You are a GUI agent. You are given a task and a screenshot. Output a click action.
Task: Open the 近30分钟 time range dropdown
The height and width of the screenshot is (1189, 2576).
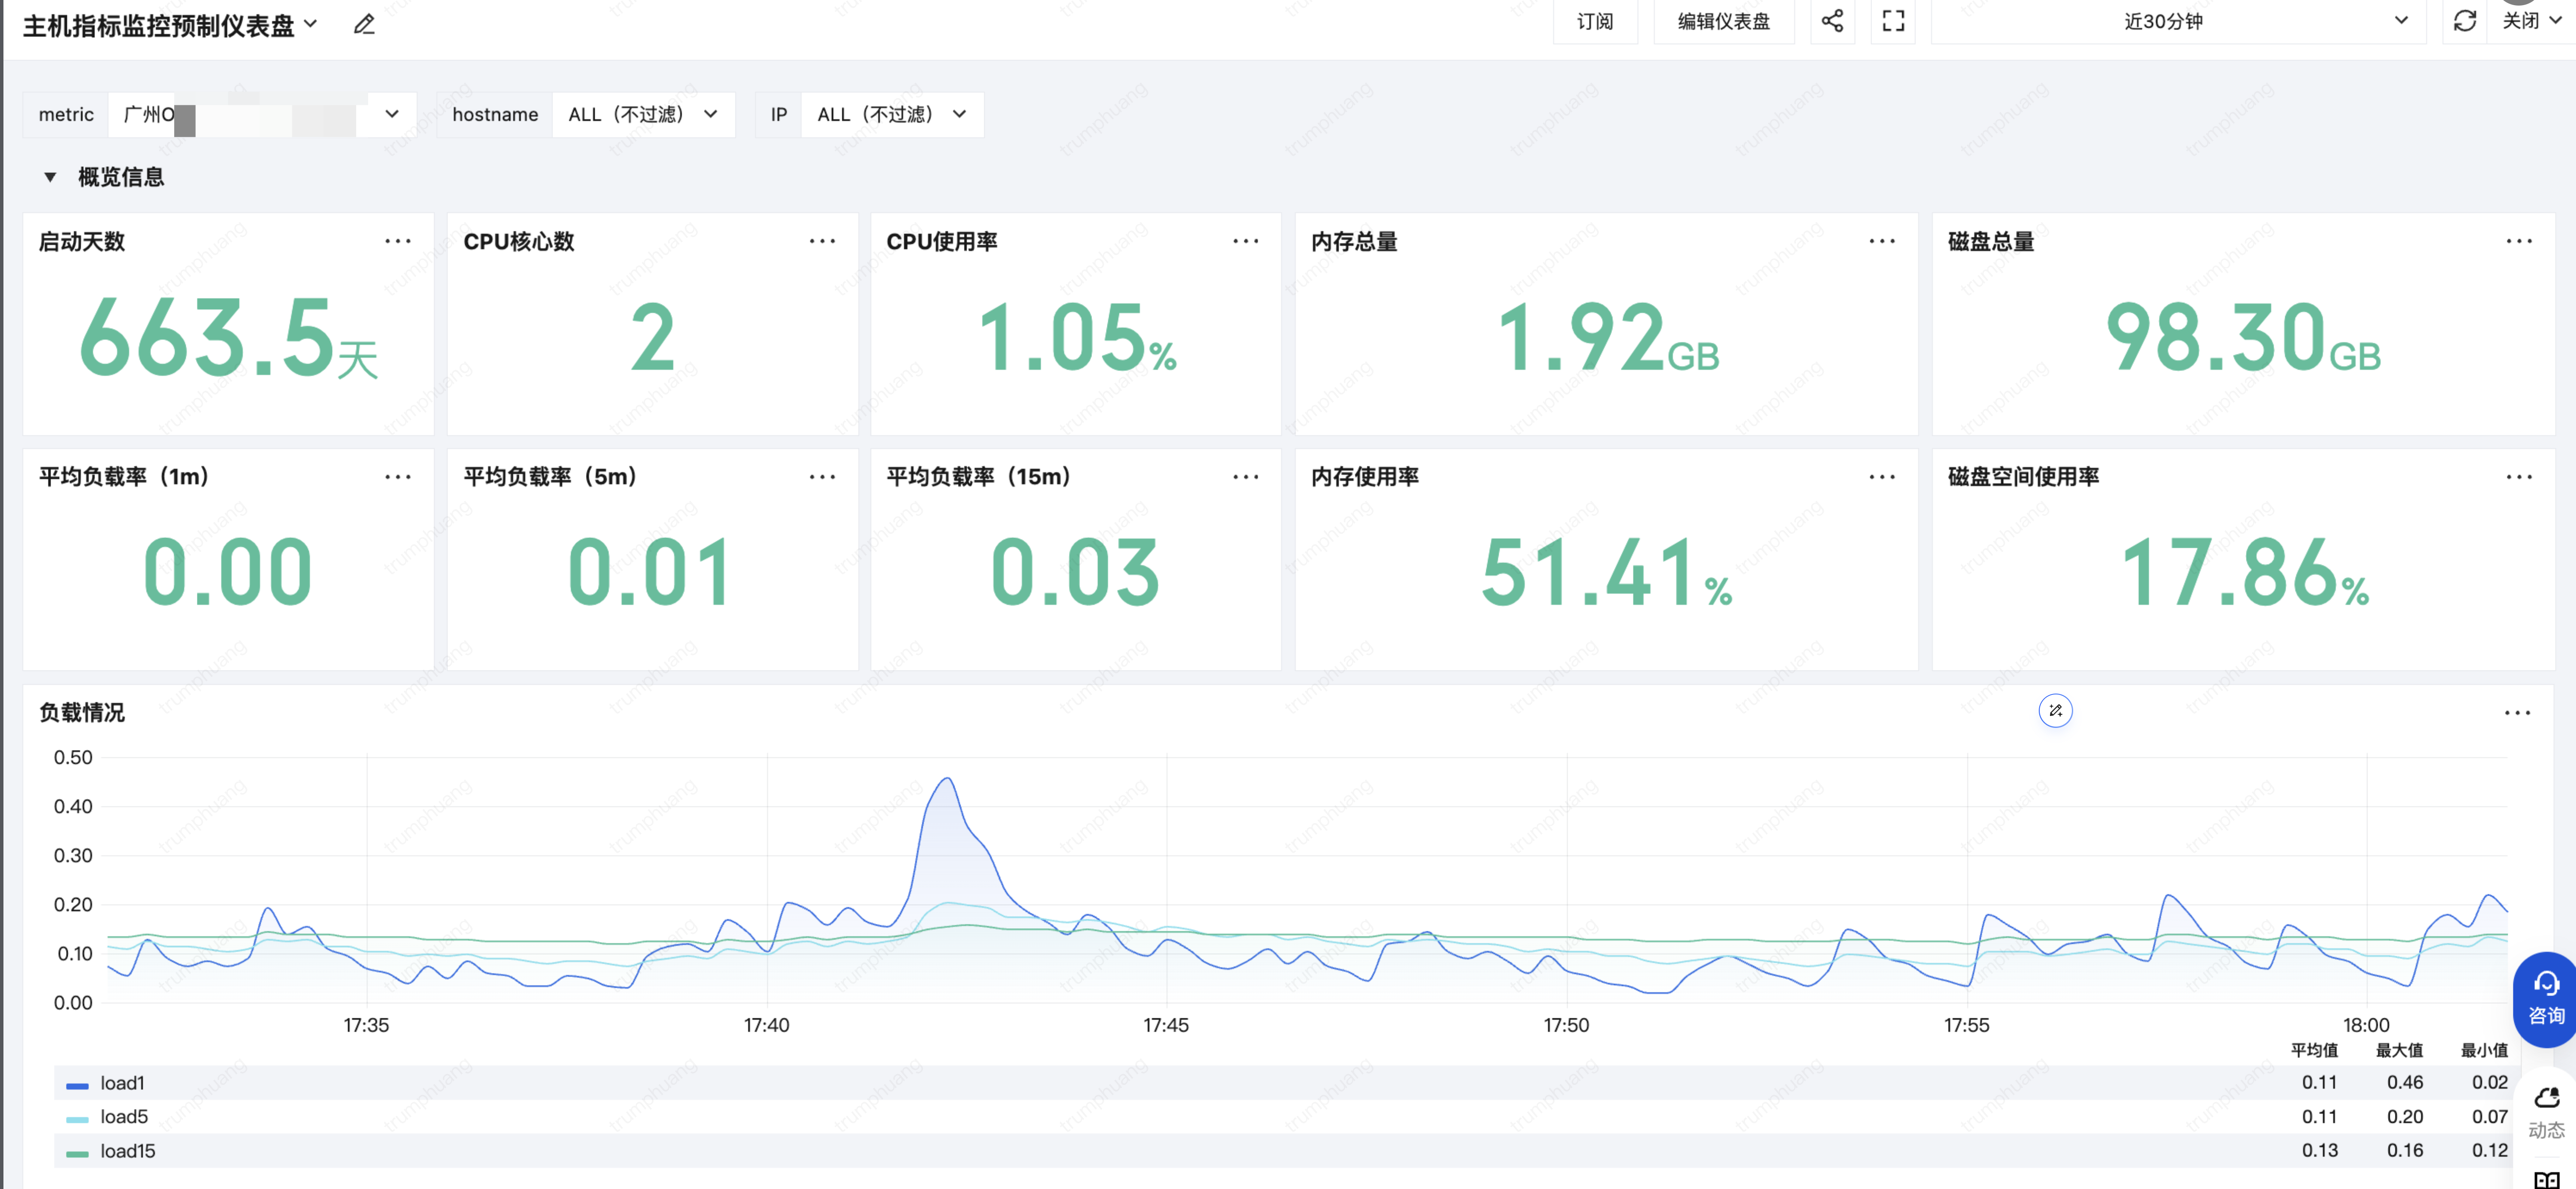coord(2178,21)
